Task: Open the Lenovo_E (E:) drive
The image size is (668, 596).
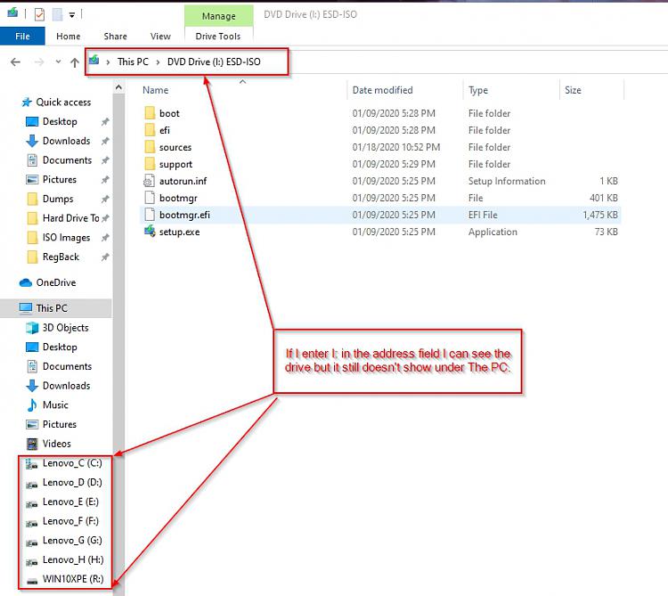Action: [x=70, y=502]
